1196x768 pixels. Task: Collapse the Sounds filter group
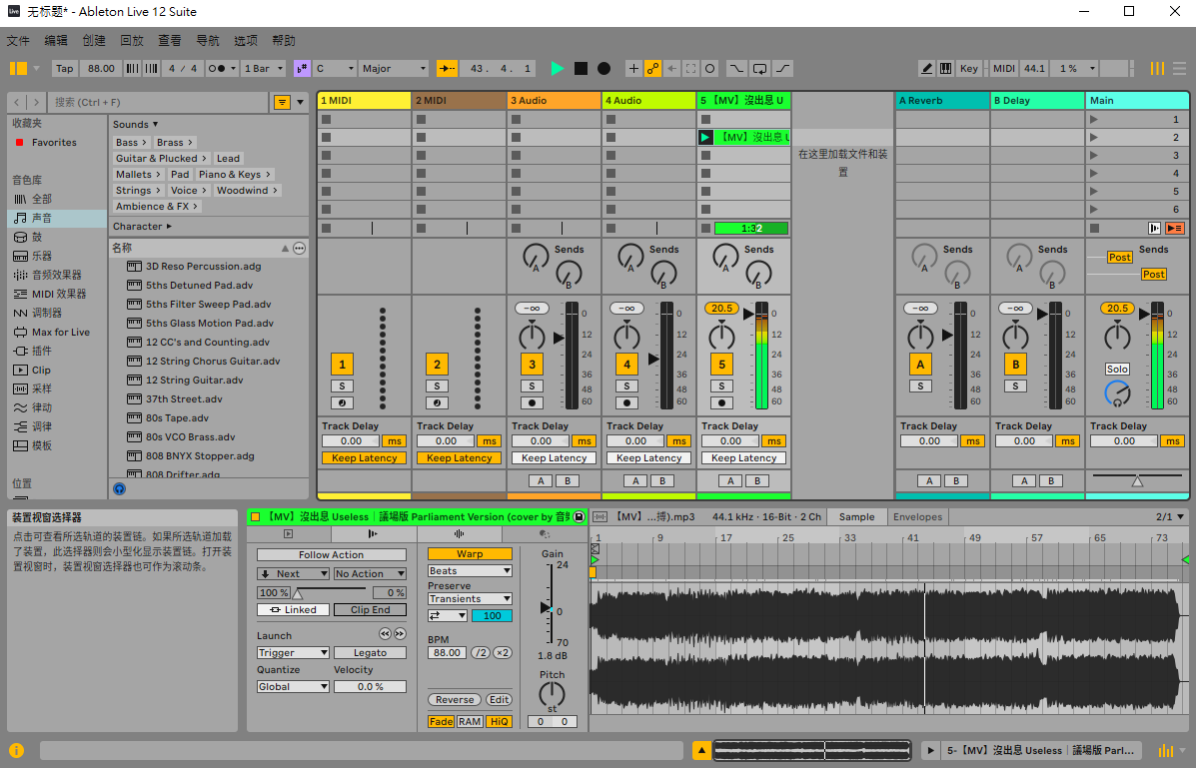coord(136,124)
